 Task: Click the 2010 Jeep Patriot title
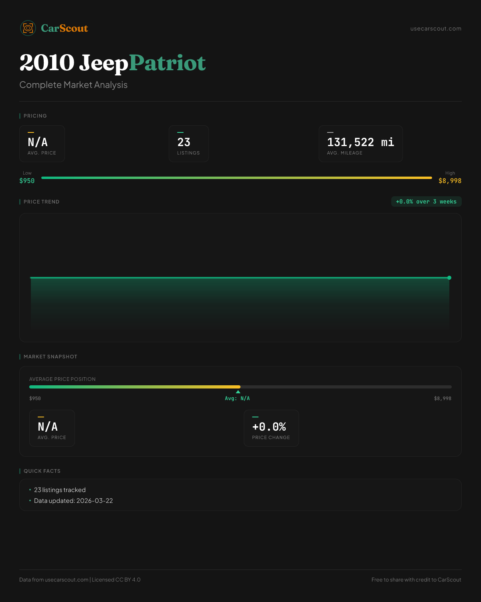[113, 63]
